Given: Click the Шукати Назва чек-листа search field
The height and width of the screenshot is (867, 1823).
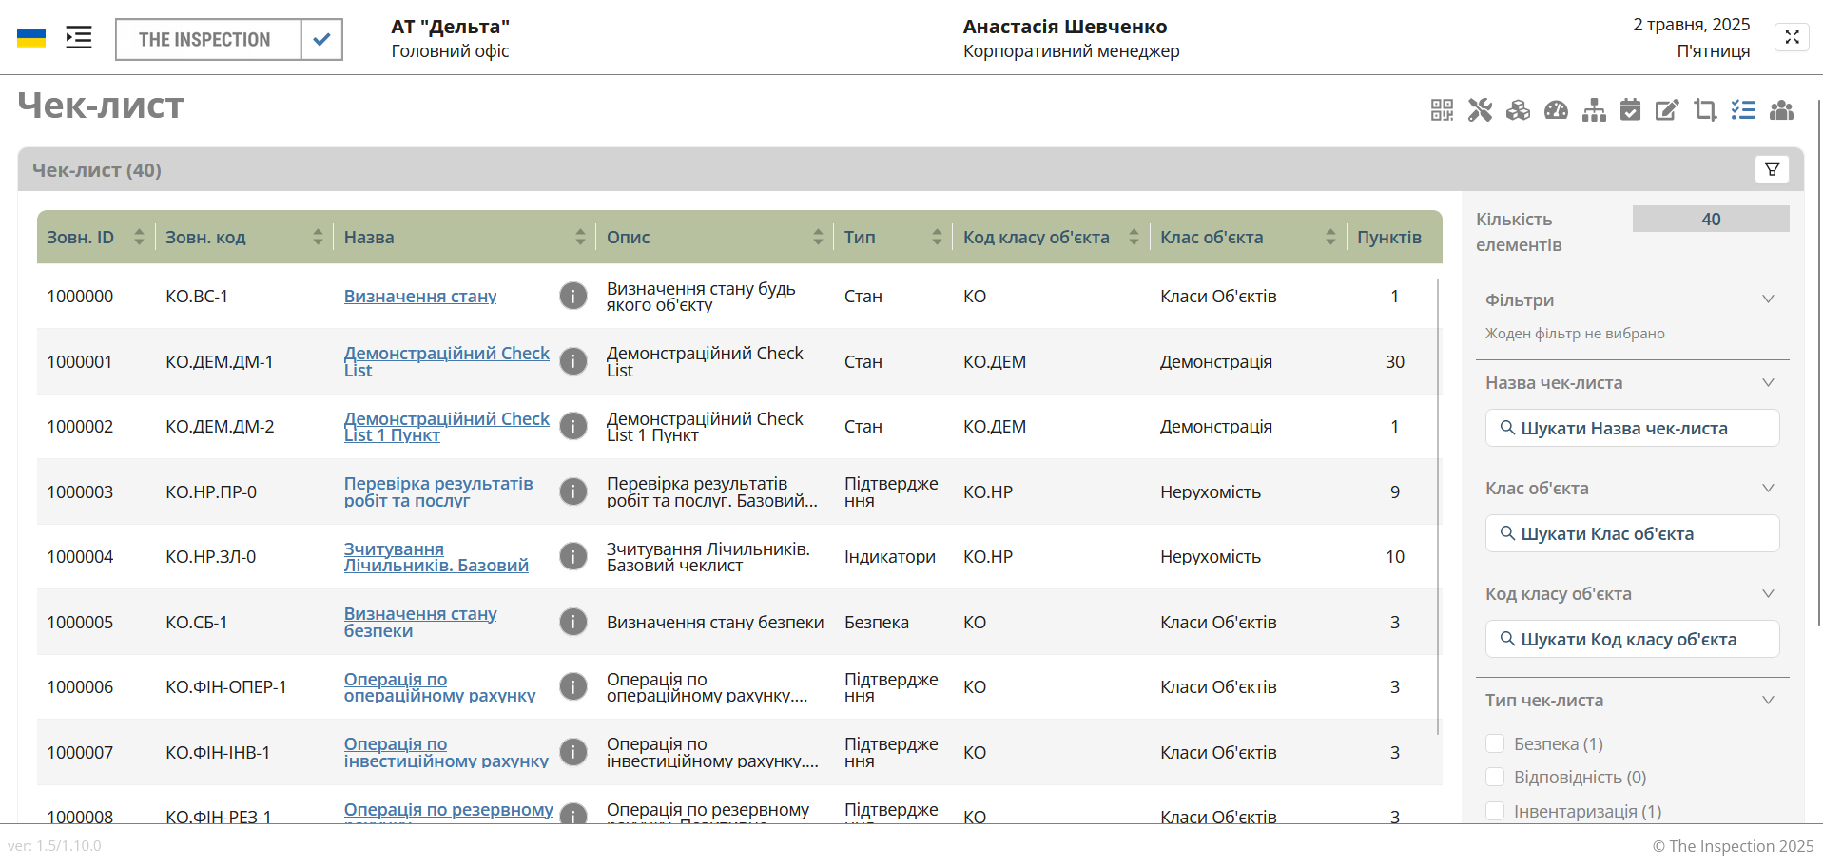Looking at the screenshot, I should (x=1632, y=428).
